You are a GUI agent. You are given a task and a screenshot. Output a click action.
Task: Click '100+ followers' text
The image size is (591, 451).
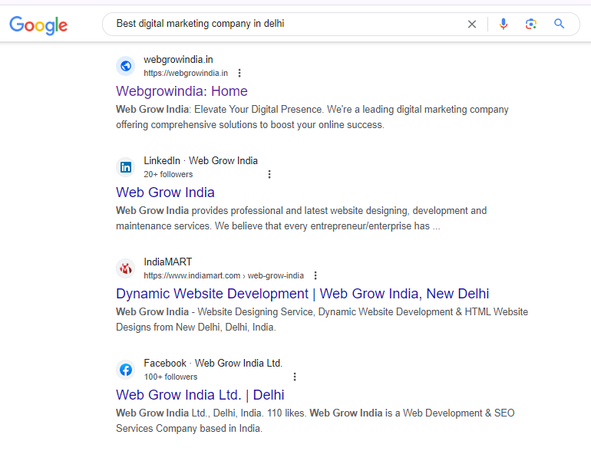170,377
